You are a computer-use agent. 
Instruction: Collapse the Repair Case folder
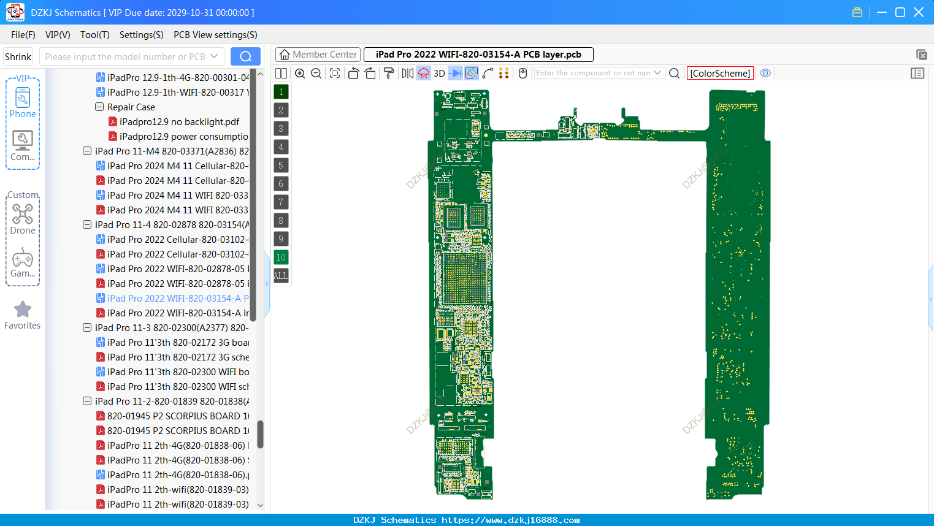click(x=99, y=107)
